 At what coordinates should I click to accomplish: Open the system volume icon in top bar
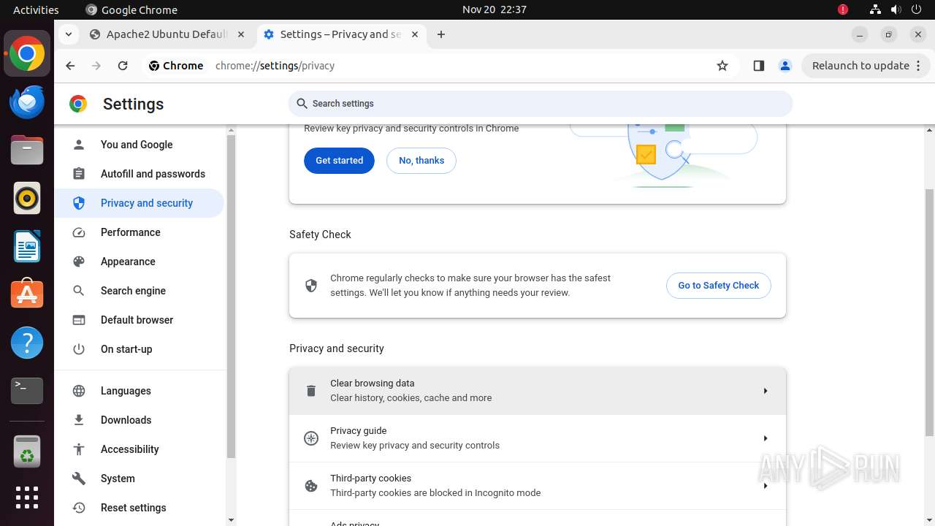(896, 10)
